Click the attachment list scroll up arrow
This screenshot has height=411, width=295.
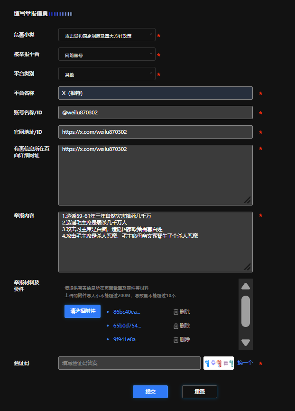click(246, 286)
